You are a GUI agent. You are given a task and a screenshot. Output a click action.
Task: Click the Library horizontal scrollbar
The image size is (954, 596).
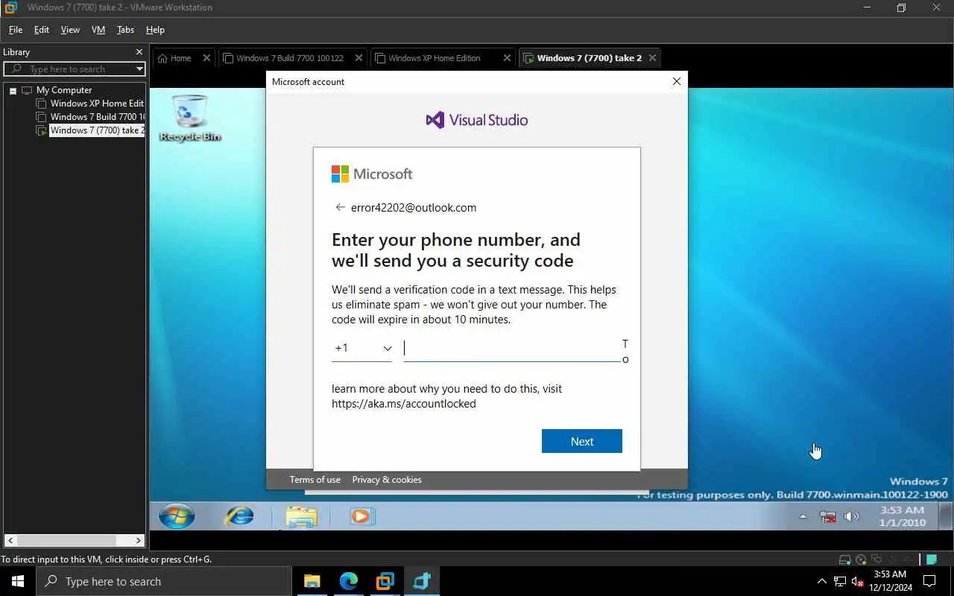[x=75, y=540]
